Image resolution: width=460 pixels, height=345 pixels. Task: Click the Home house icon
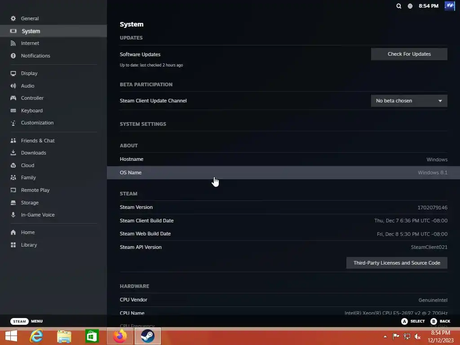tap(13, 232)
